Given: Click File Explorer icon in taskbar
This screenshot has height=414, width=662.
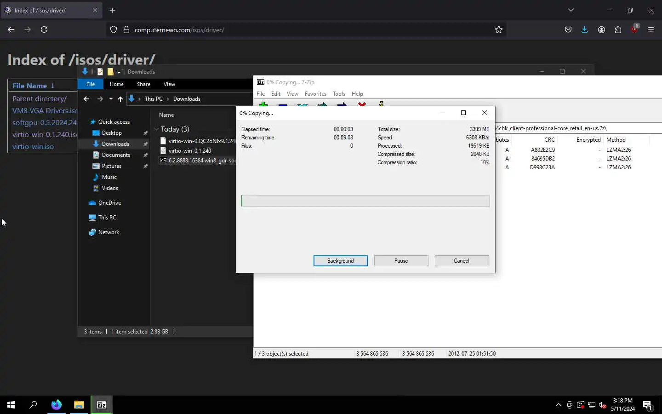Looking at the screenshot, I should [x=79, y=405].
